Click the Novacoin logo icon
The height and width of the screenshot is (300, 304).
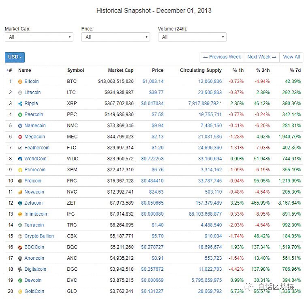[x=20, y=192]
